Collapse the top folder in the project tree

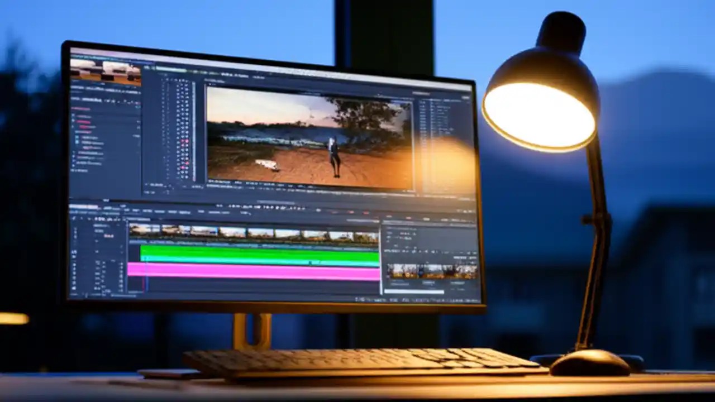[74, 114]
